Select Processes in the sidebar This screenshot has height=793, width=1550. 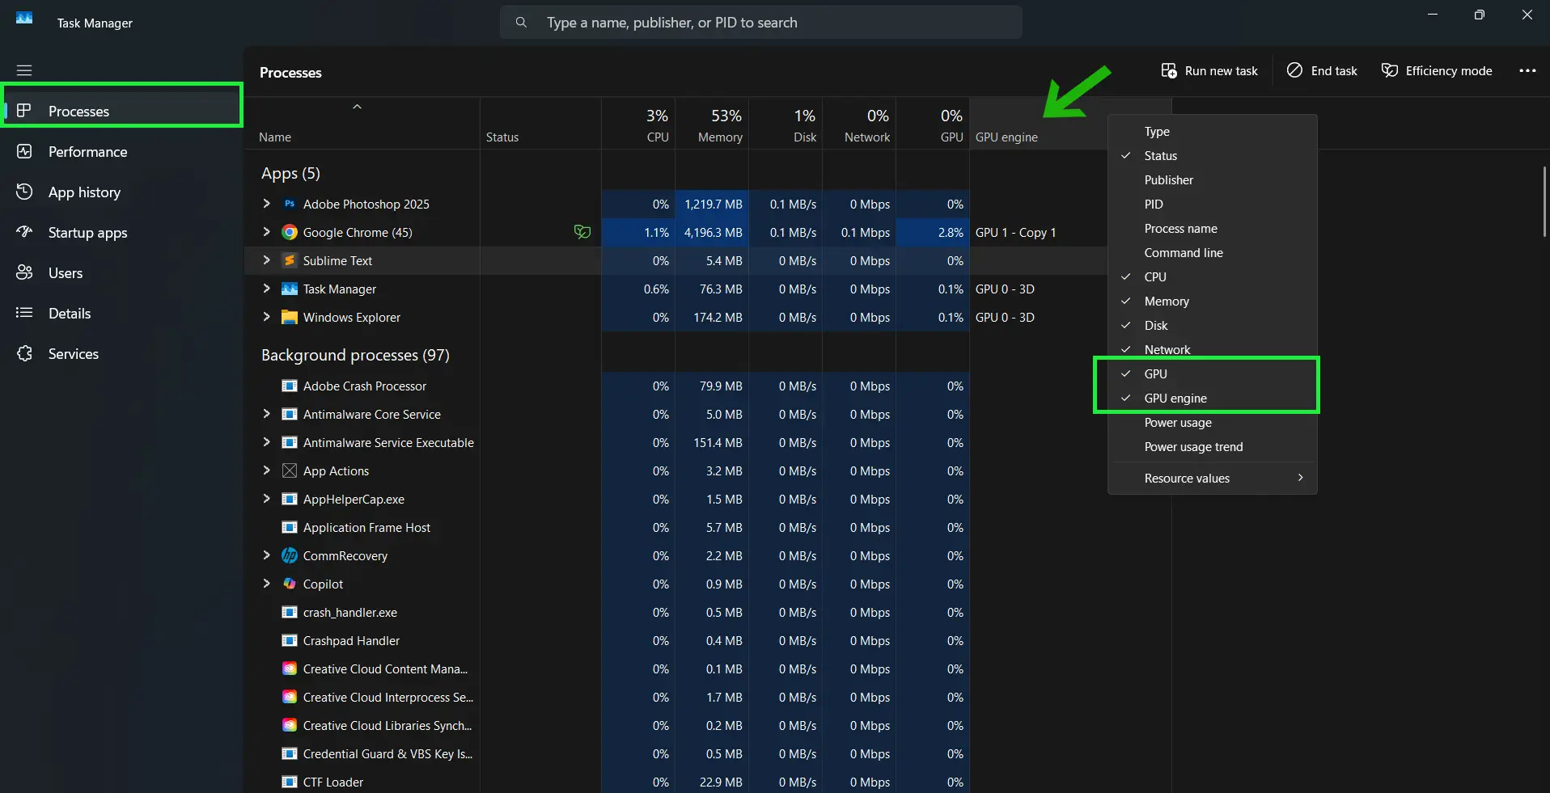pos(79,111)
